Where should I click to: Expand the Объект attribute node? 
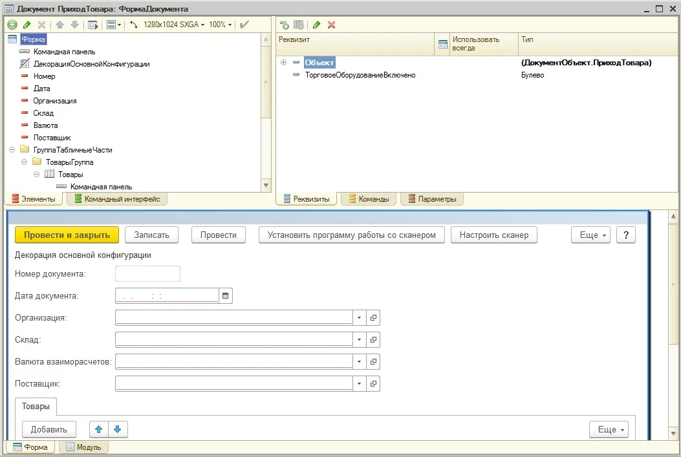click(x=284, y=63)
